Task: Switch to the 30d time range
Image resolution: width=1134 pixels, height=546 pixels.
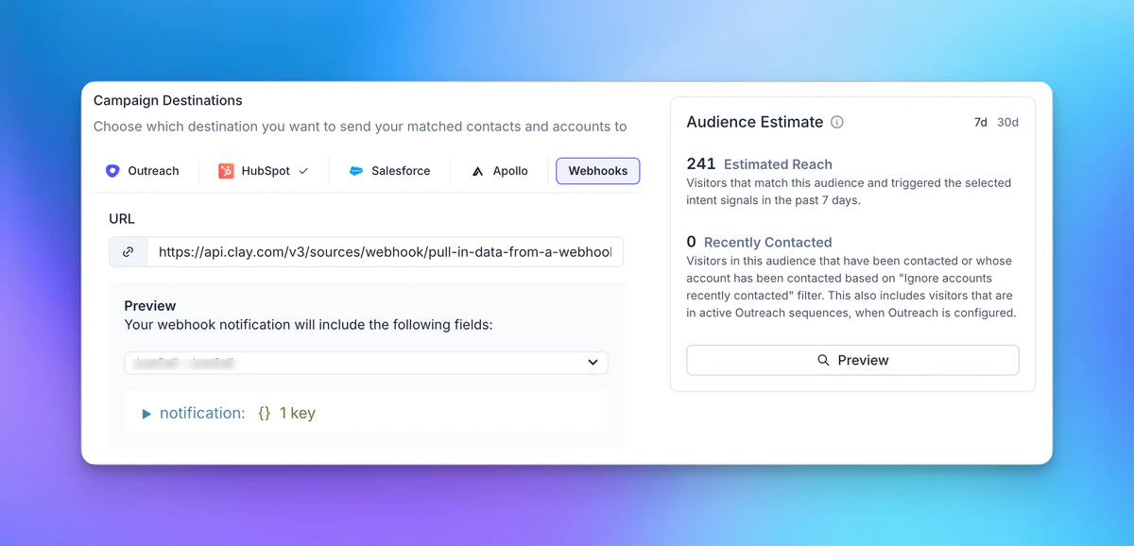Action: click(x=1007, y=122)
